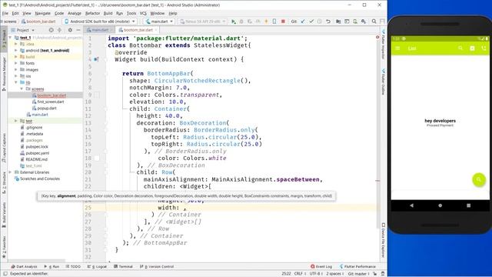The width and height of the screenshot is (492, 277).
Task: Toggle the Build Variants side tab
Action: click(x=4, y=215)
